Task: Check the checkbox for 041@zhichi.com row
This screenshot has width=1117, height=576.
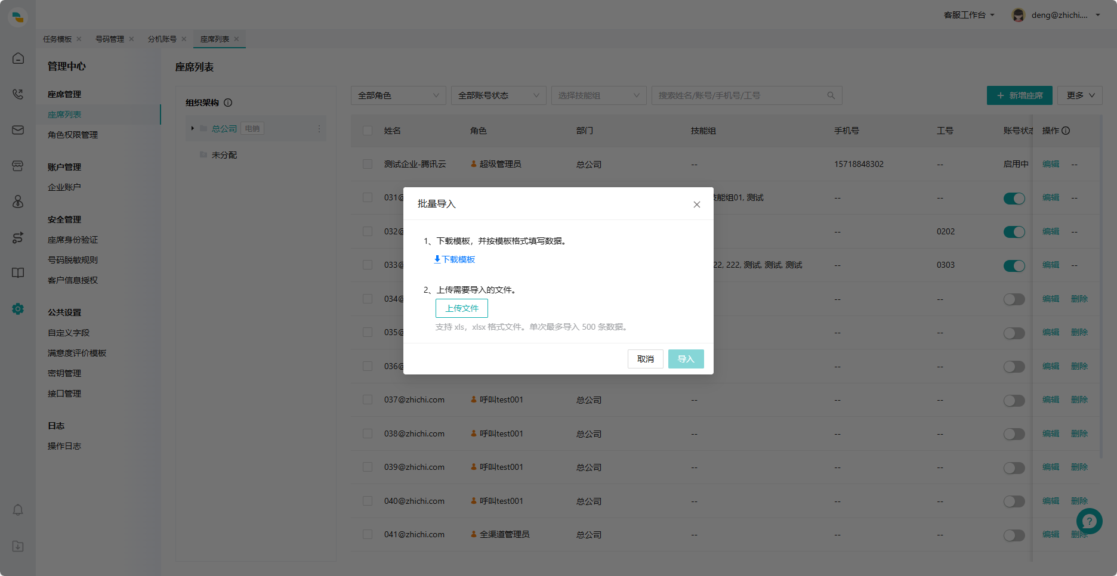Action: (x=368, y=534)
